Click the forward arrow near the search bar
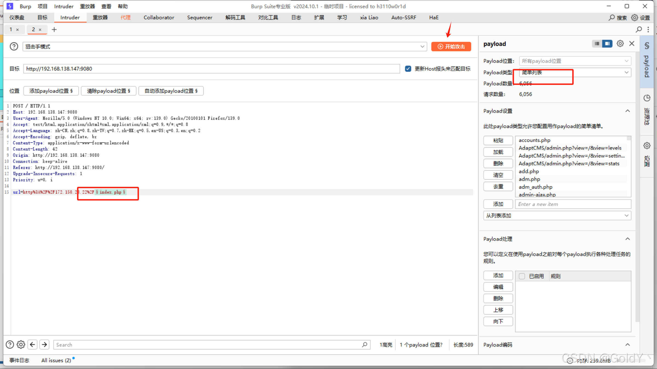 click(x=44, y=345)
